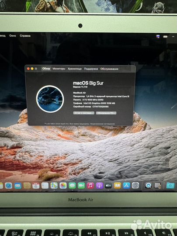Click the Отчет о системе button

pos(84,113)
